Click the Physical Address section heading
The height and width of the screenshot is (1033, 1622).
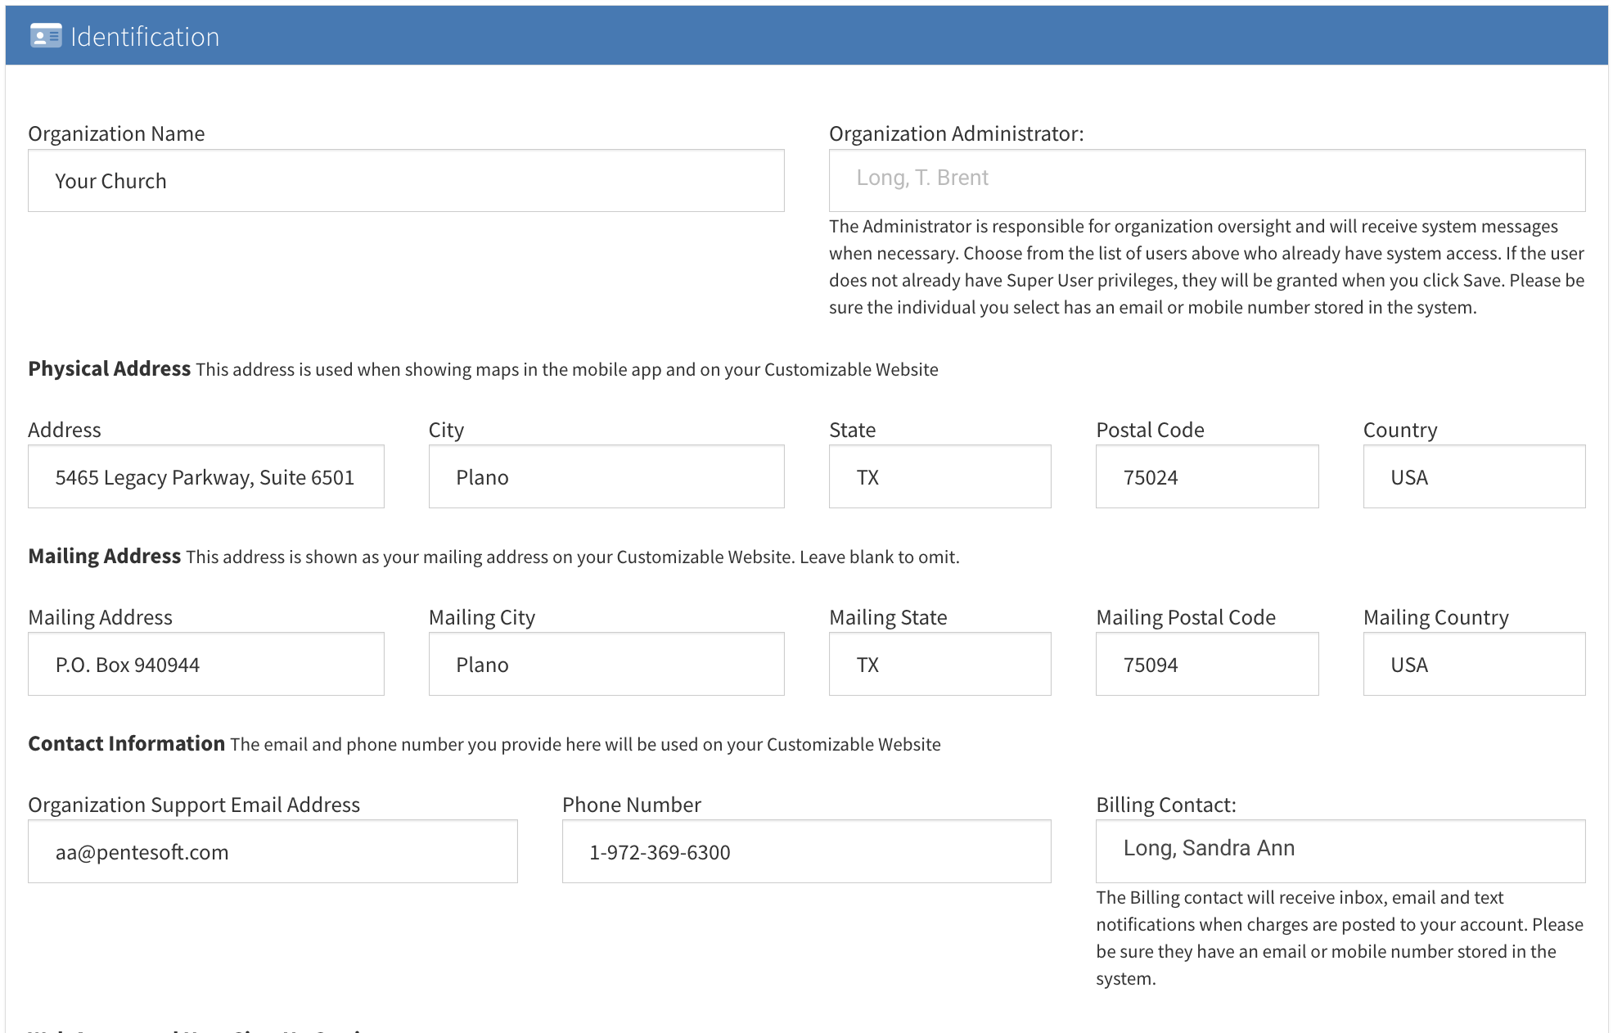(110, 369)
